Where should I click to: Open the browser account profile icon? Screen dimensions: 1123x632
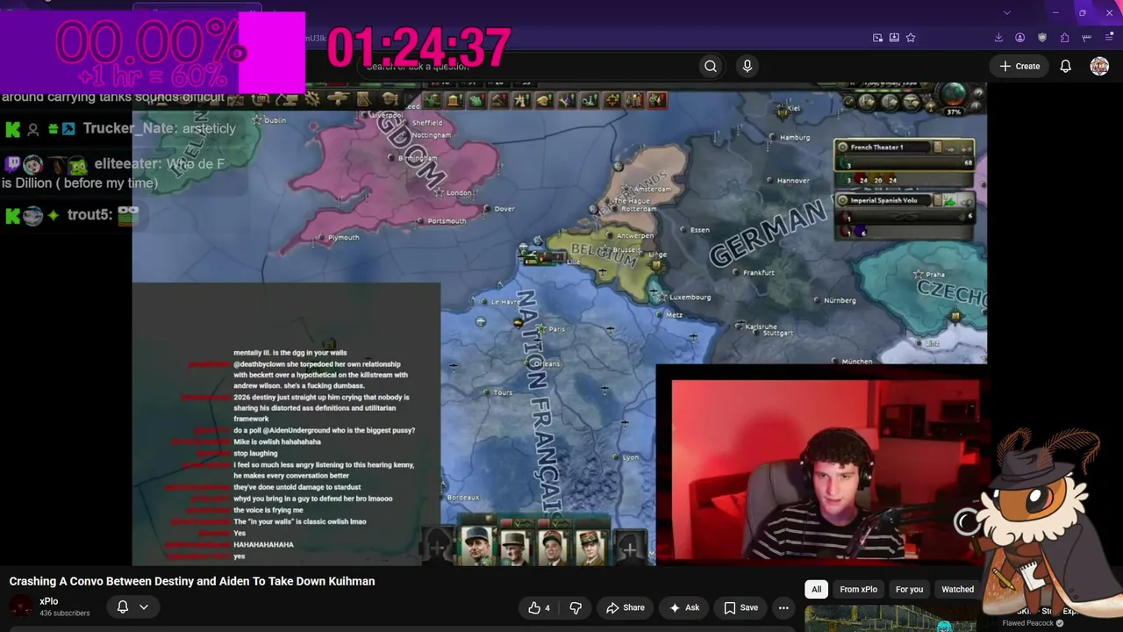coord(1020,38)
